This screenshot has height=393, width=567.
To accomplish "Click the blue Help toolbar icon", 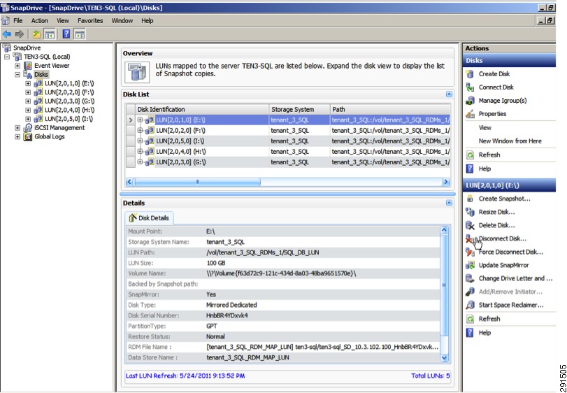I will point(66,34).
